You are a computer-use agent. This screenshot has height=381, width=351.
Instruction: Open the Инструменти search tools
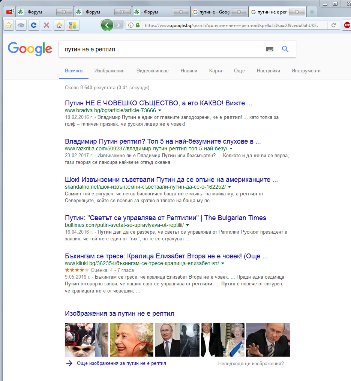[x=306, y=71]
